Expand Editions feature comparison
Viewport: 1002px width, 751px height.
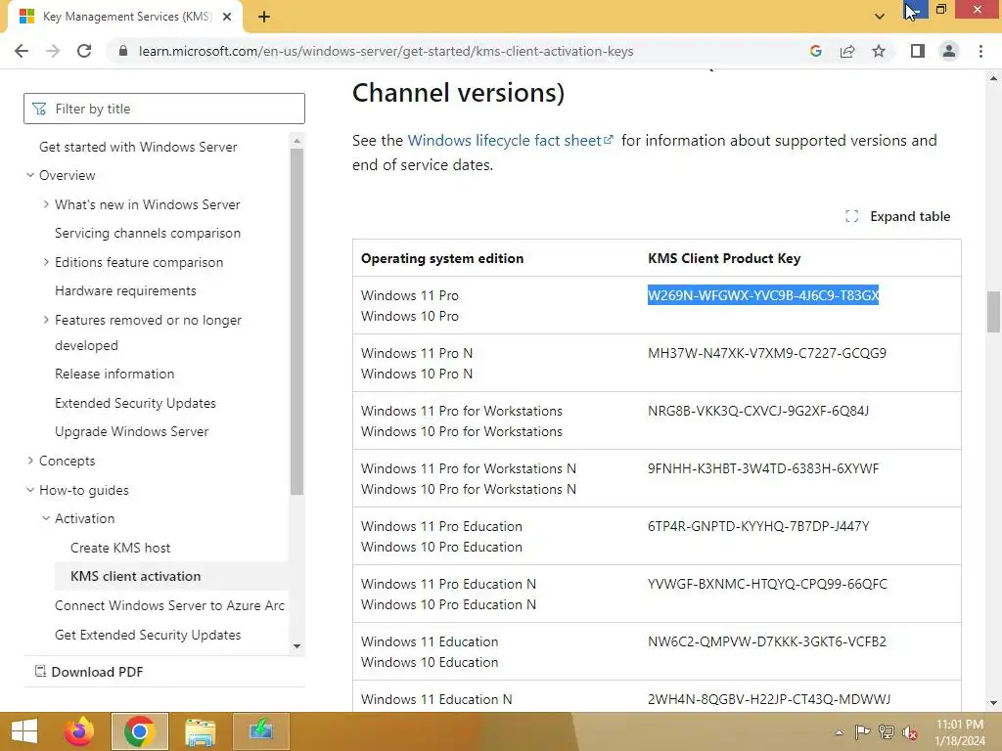click(46, 262)
